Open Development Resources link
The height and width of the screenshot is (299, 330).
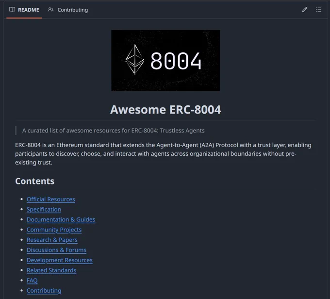tap(60, 260)
